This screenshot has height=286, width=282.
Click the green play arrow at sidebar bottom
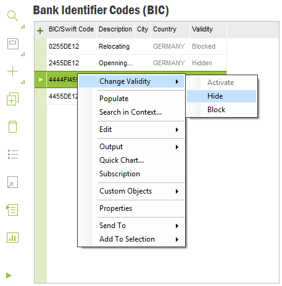[9, 276]
